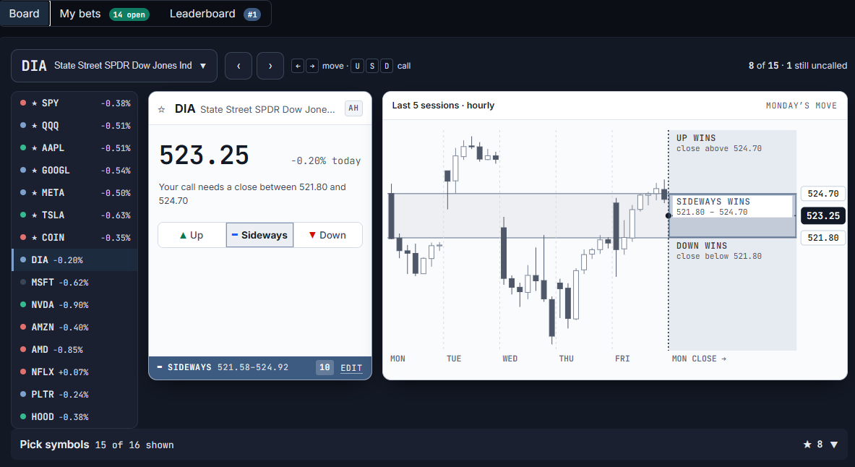Screen dimensions: 855x467
Task: Call Up for DIA
Action: [x=192, y=235]
